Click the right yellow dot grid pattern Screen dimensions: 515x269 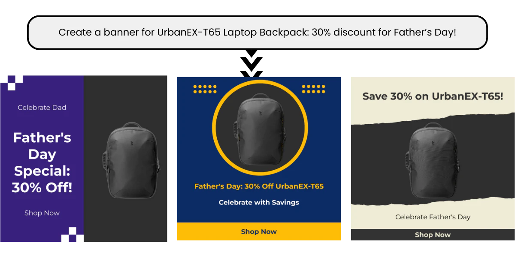[314, 89]
